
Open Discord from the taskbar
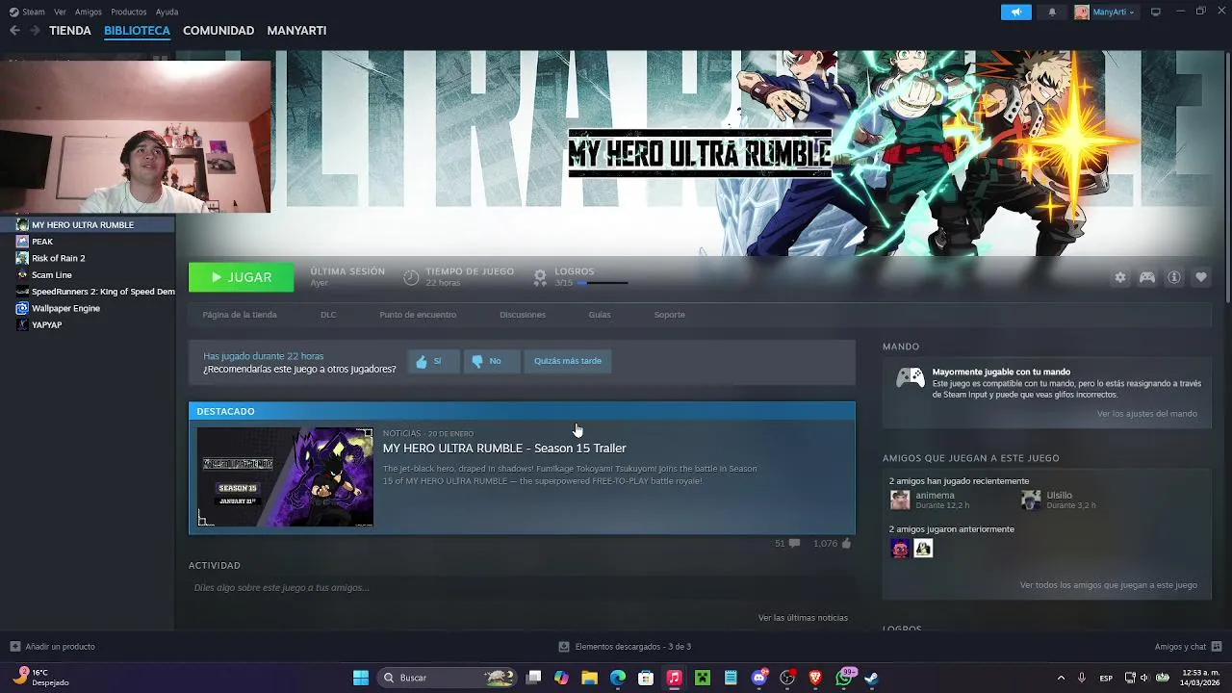759,678
